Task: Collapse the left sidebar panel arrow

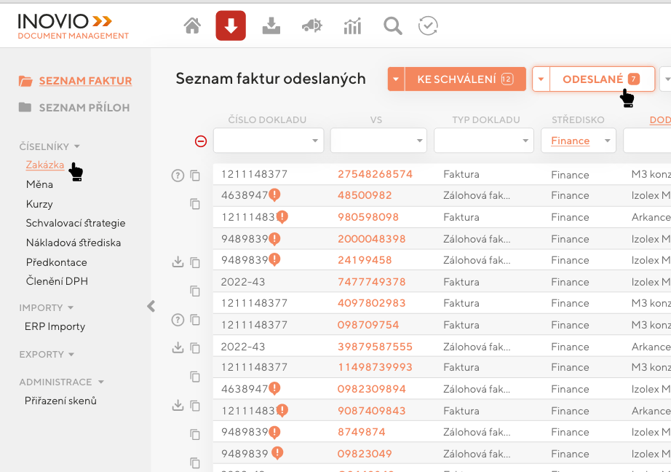Action: tap(151, 306)
